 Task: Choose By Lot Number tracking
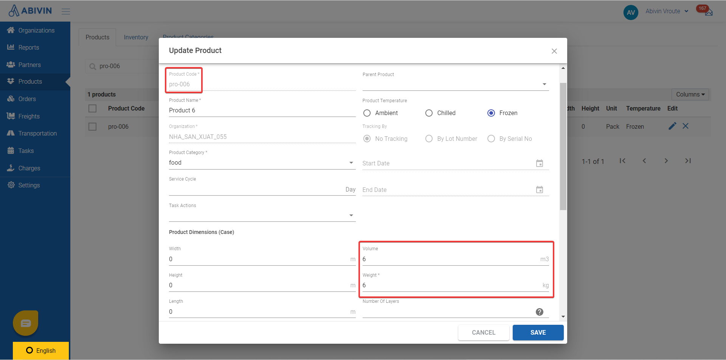click(x=429, y=139)
